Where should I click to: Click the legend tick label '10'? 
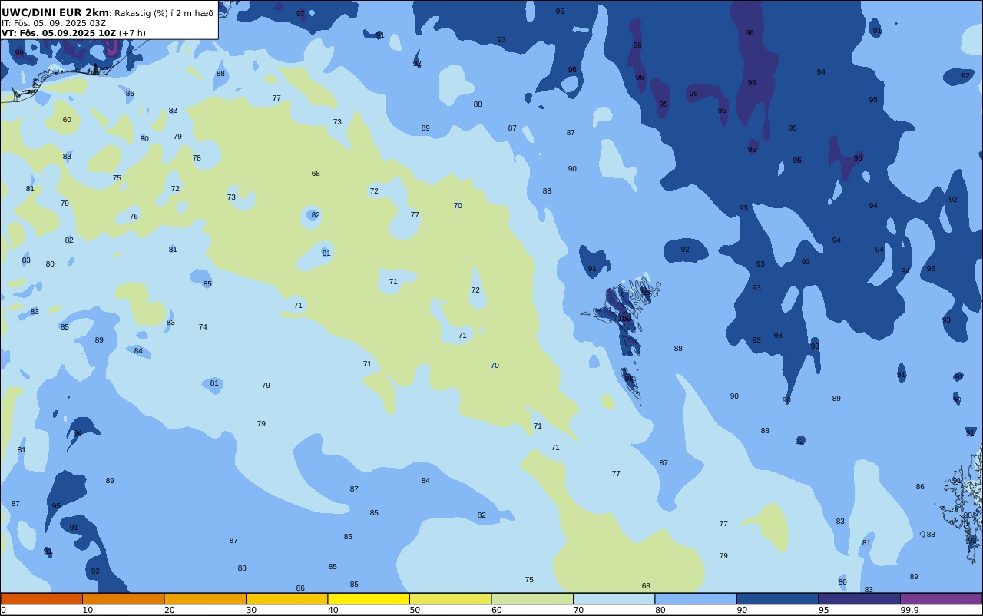[x=88, y=610]
